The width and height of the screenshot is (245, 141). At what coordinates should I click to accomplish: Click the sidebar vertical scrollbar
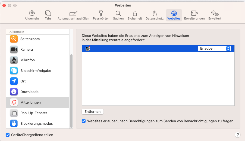(71, 89)
